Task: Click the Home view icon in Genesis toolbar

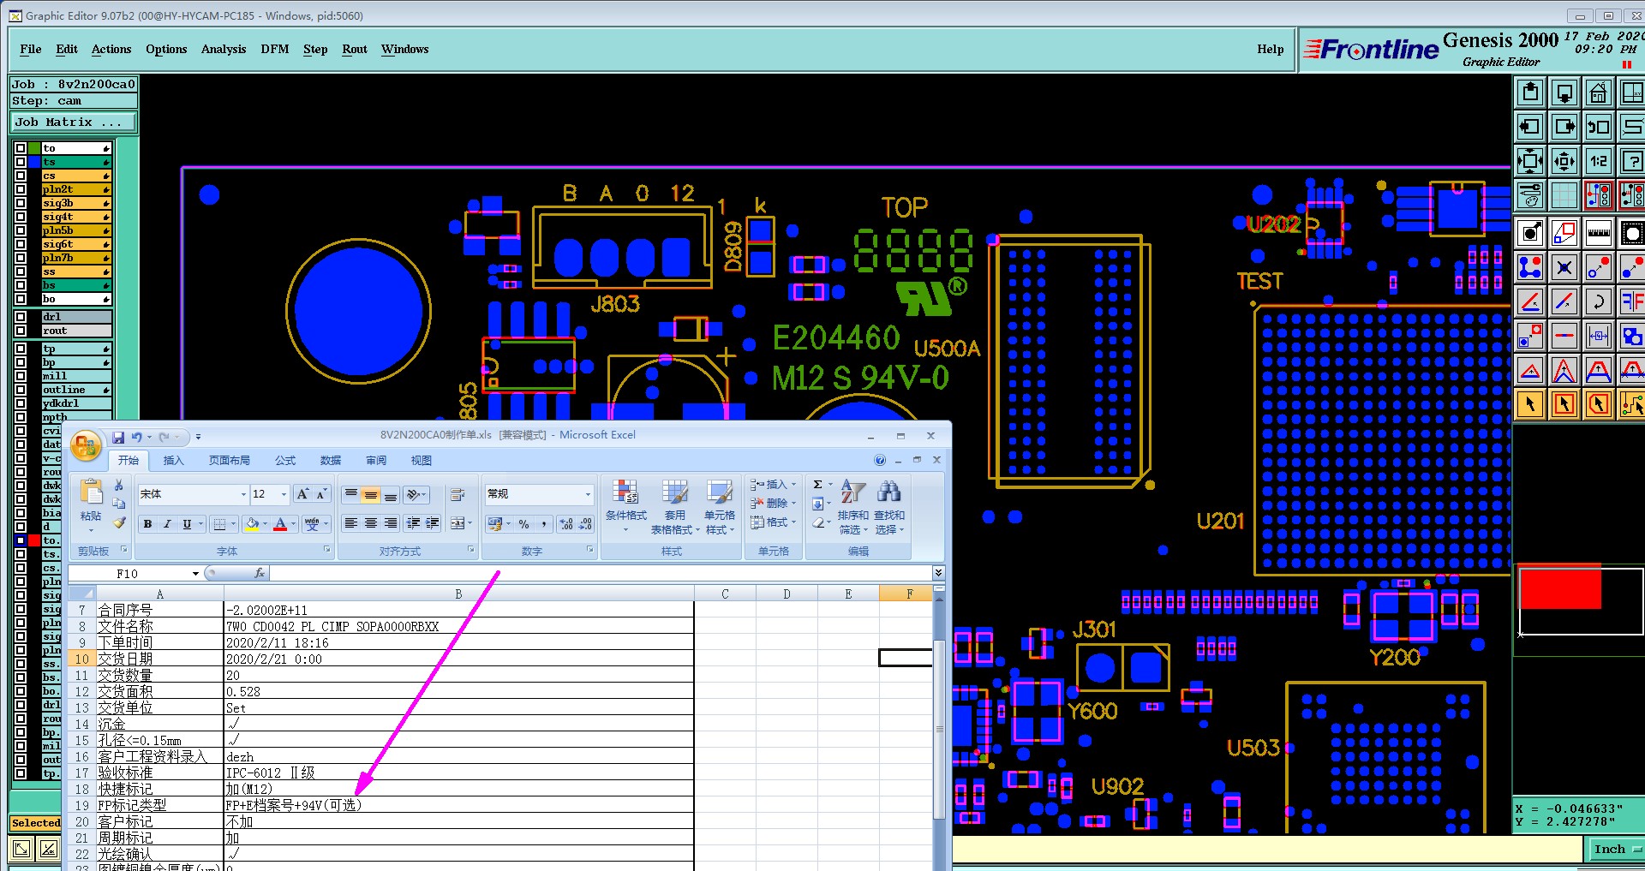Action: point(1598,92)
